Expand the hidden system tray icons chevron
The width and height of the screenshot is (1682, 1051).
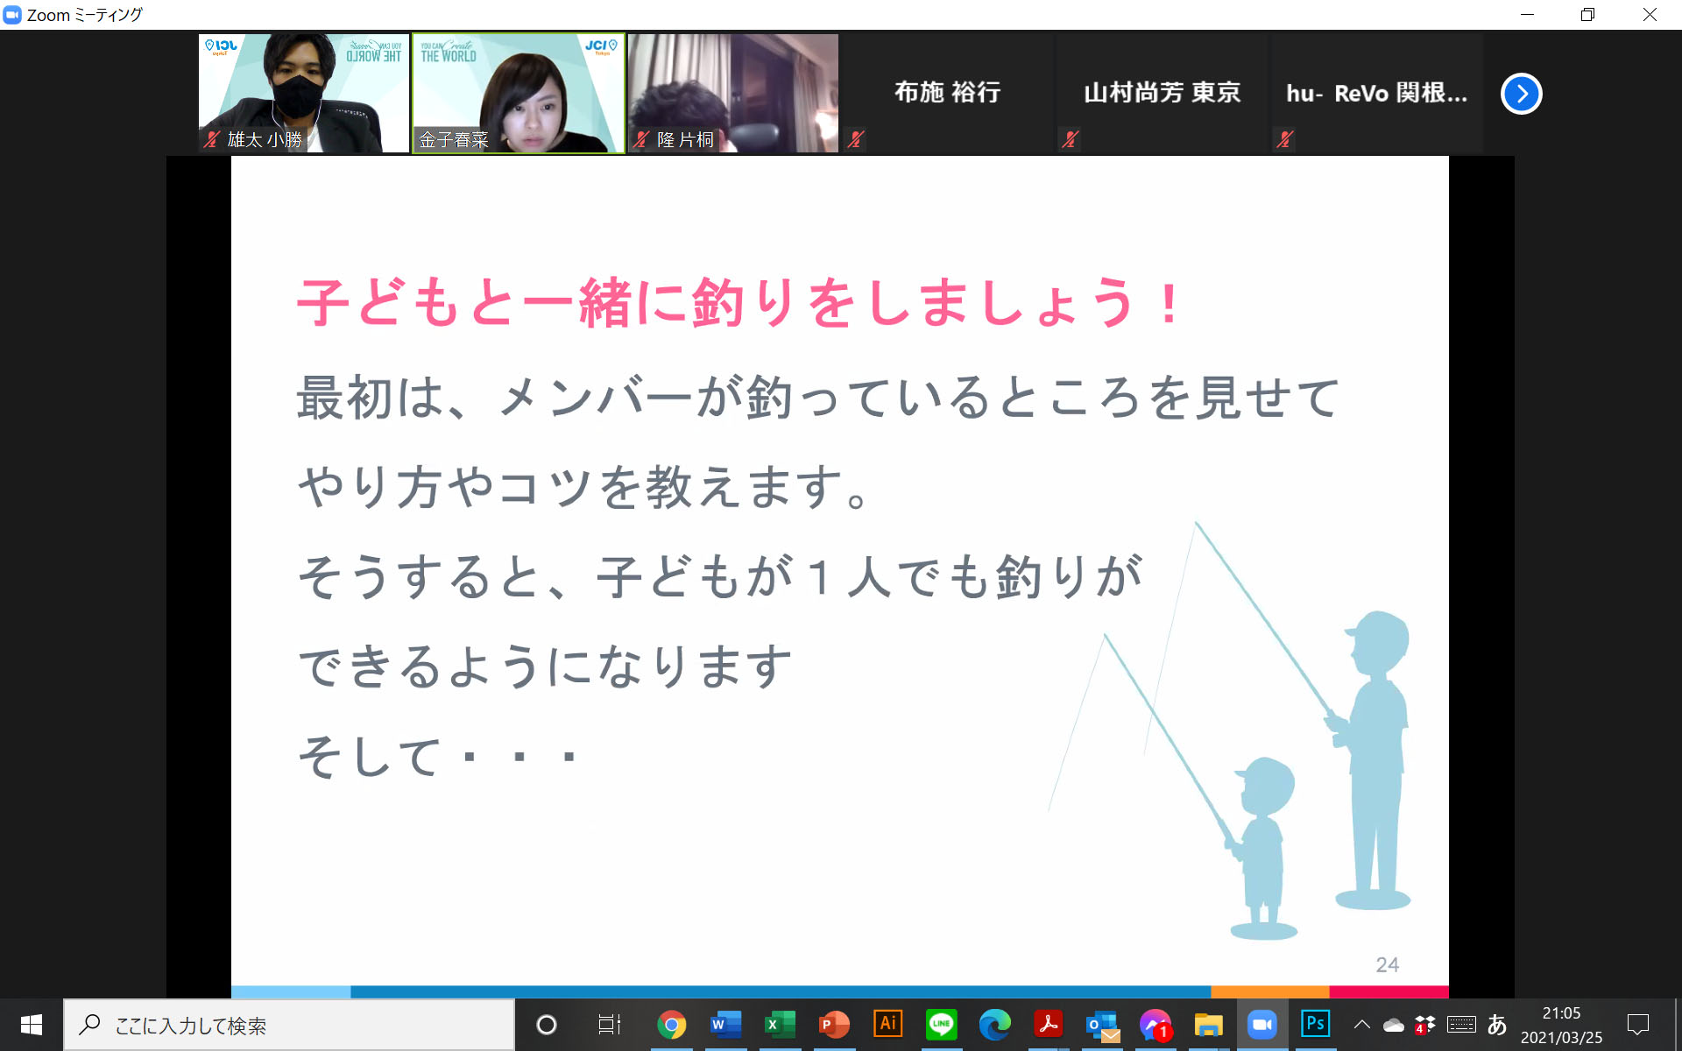tap(1361, 1024)
